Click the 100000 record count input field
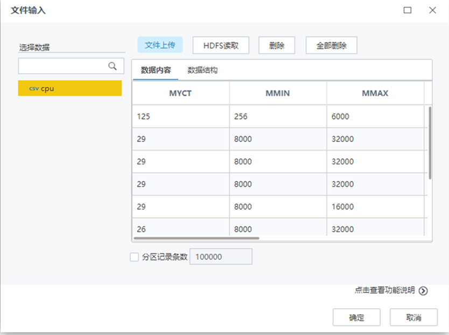This screenshot has height=335, width=449. tap(221, 256)
